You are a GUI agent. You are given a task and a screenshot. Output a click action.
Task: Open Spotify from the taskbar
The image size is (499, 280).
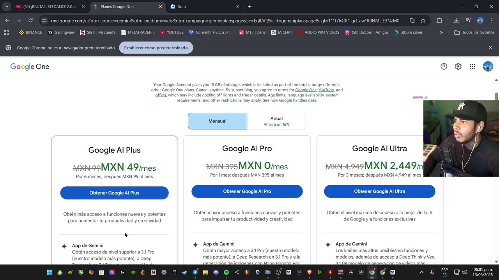tap(226, 272)
